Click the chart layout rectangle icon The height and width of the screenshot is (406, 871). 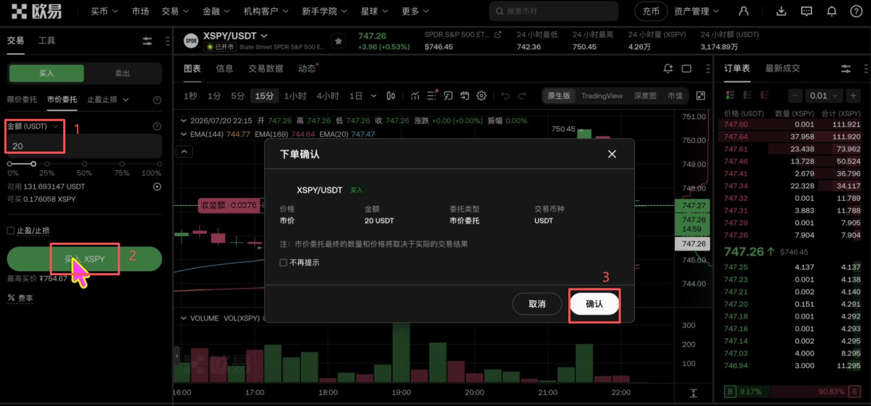686,69
